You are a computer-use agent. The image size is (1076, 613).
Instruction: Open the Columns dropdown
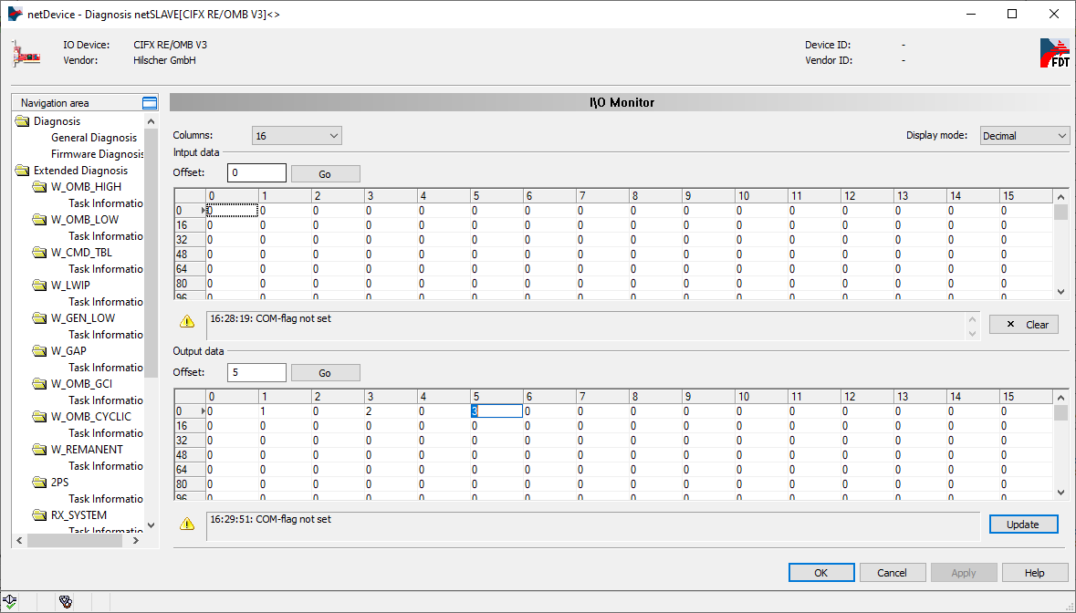click(297, 136)
